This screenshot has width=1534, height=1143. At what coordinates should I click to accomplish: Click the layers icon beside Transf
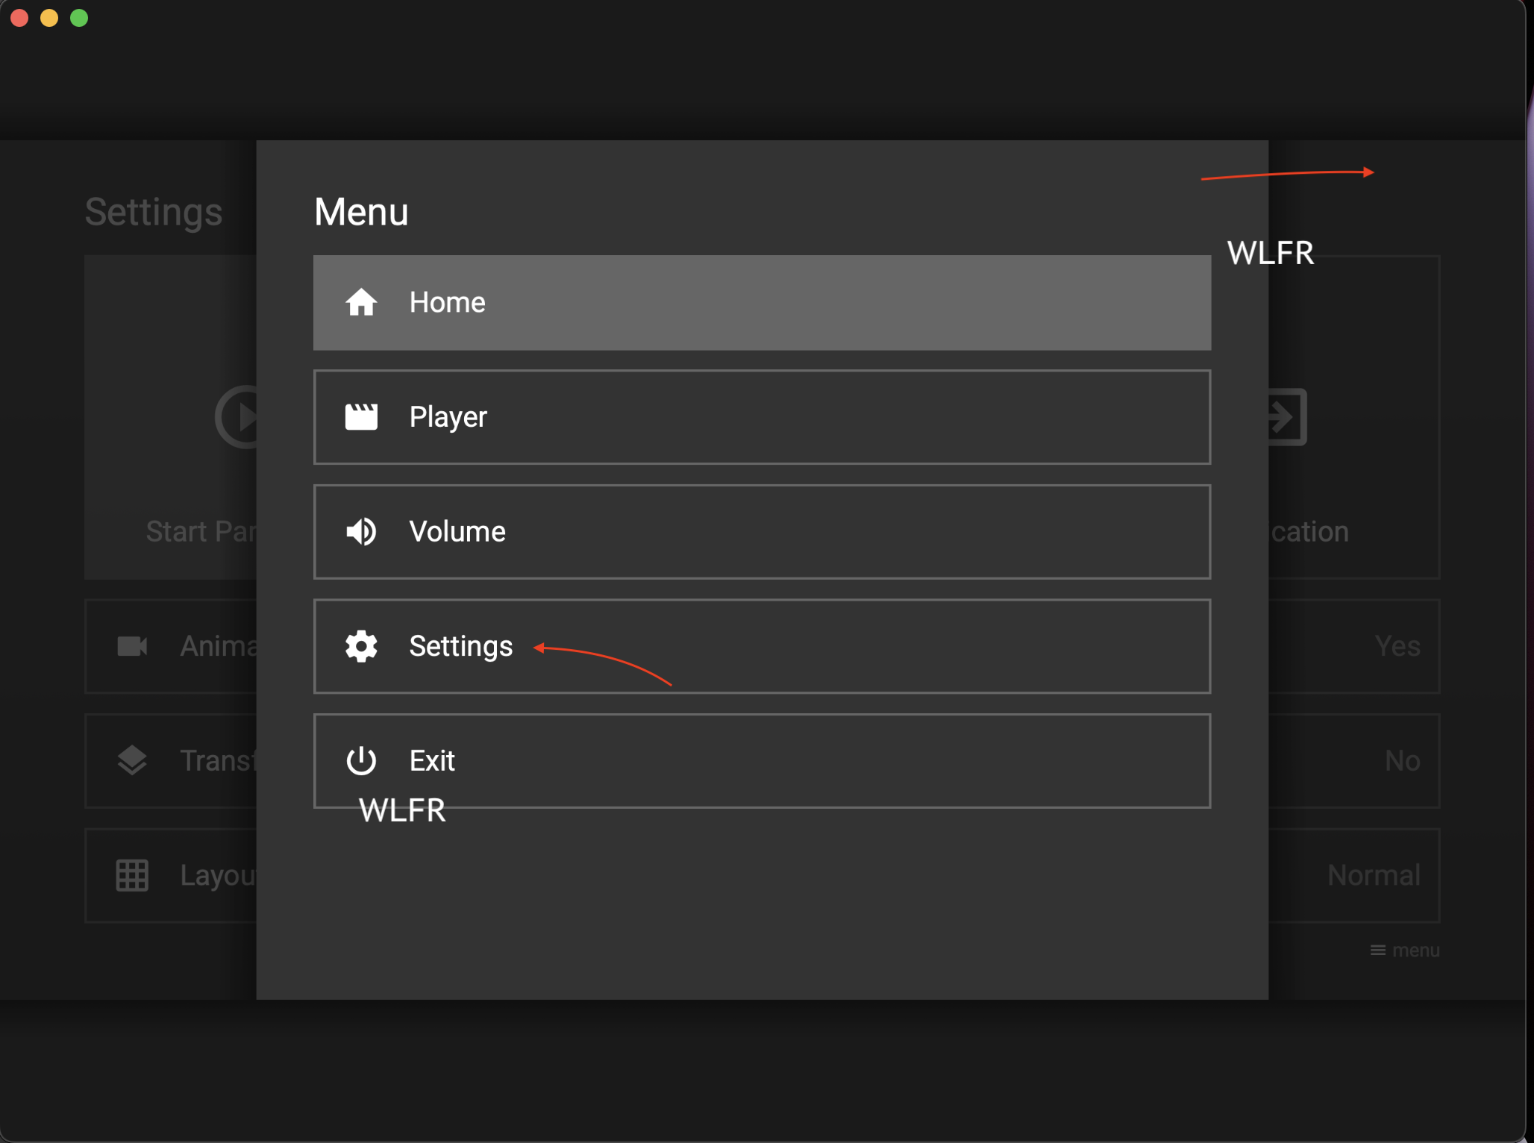click(x=132, y=761)
